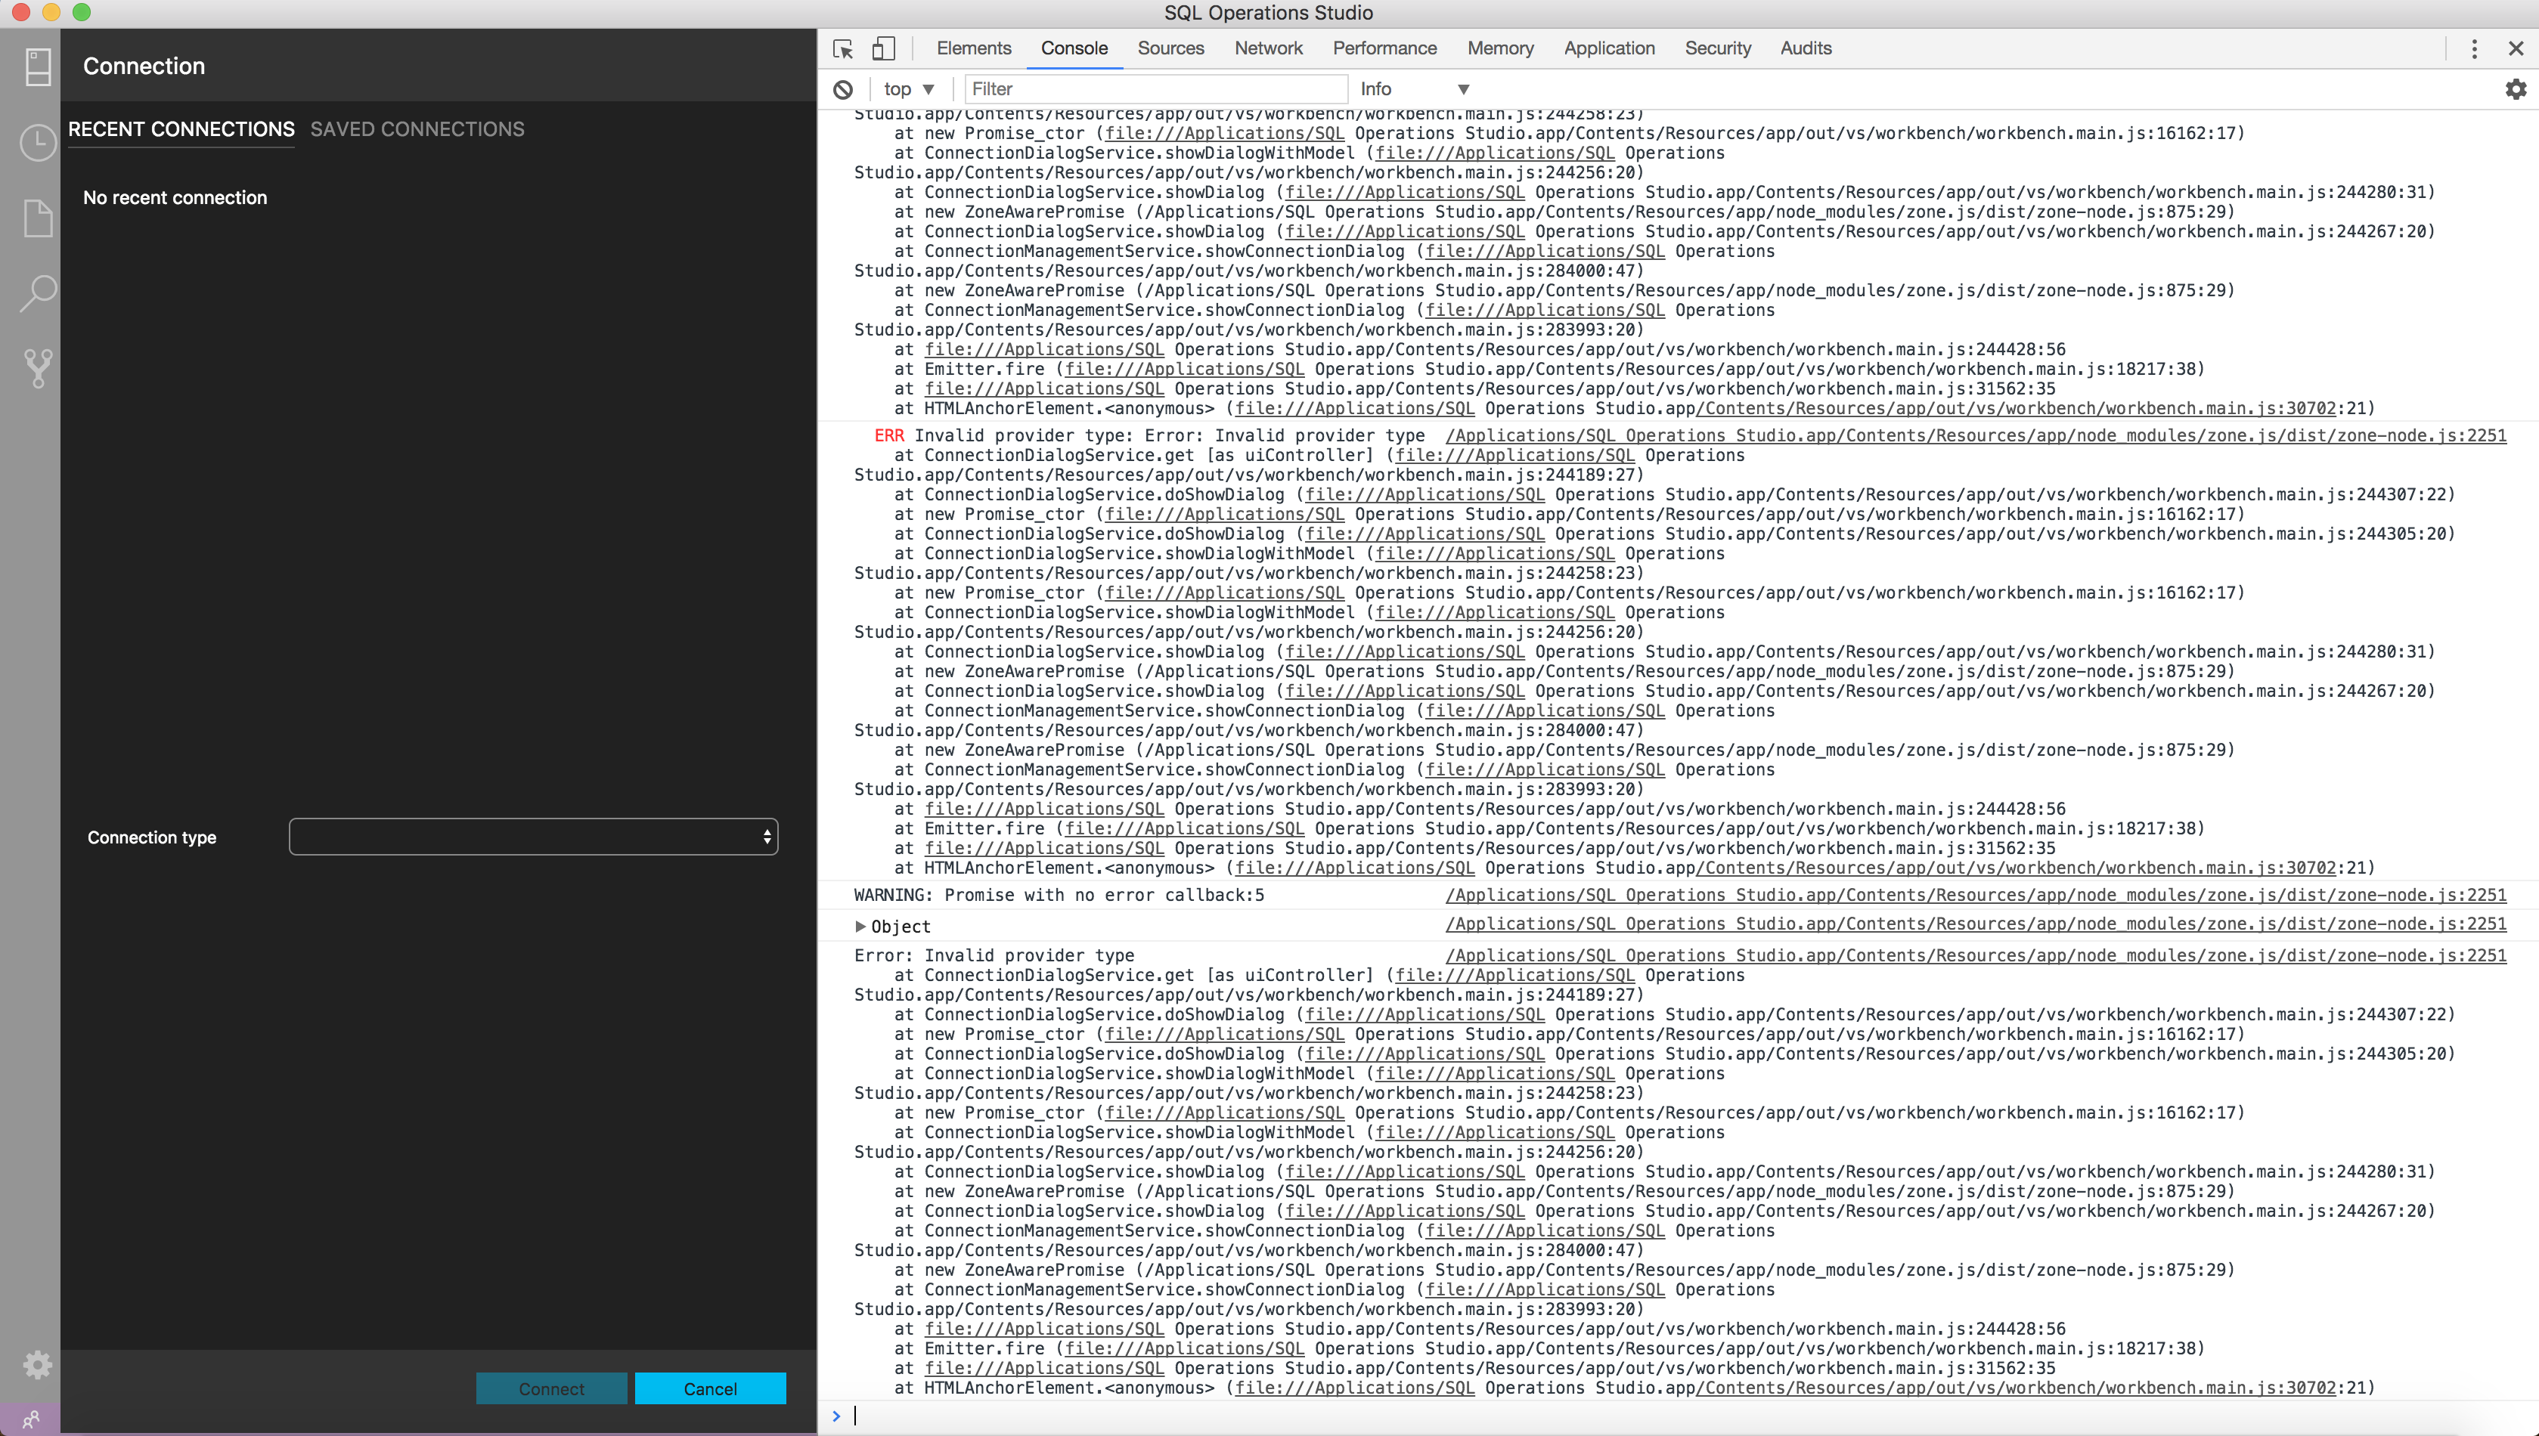Click the 'No recent connection' text
The image size is (2539, 1436).
click(x=175, y=197)
